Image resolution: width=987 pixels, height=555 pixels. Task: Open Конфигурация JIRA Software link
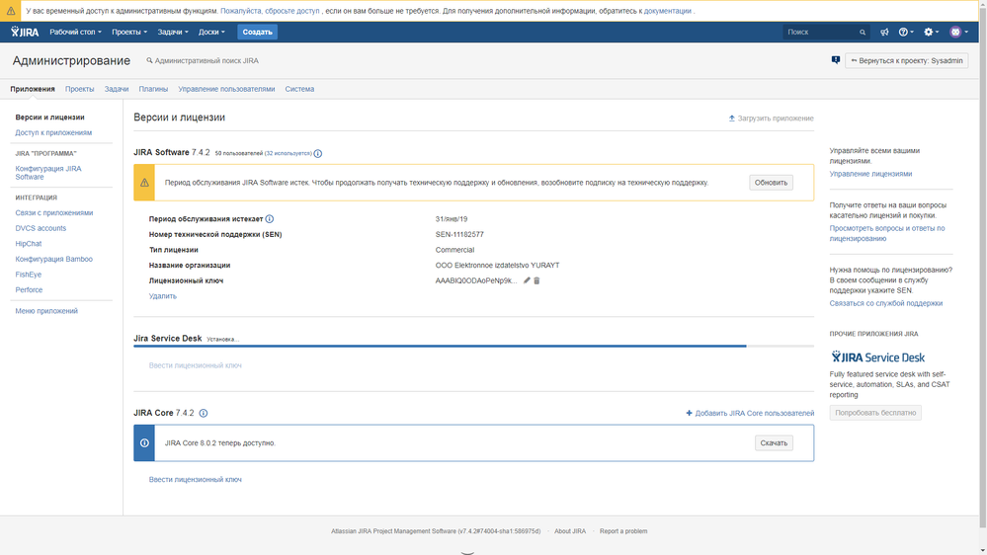click(x=48, y=173)
